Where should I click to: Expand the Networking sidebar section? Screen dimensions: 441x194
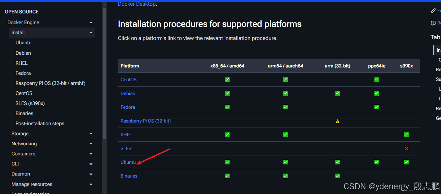(91, 144)
